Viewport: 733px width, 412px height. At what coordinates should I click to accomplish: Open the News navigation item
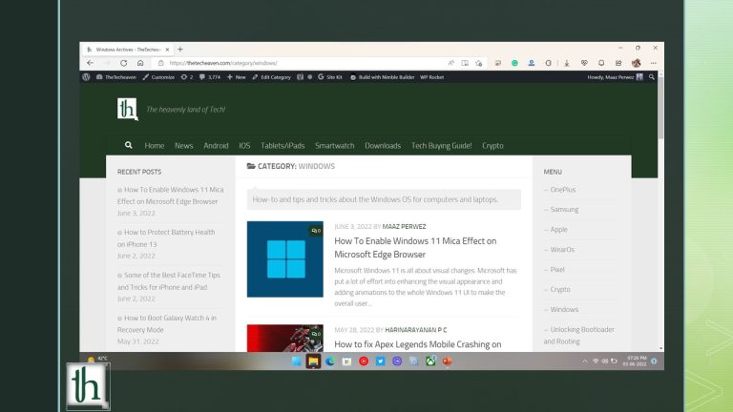[x=183, y=146]
